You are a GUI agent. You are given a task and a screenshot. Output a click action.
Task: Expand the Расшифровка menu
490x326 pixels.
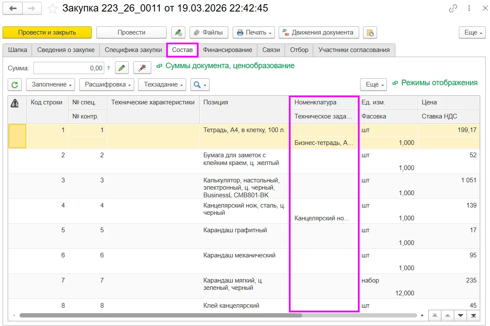107,85
